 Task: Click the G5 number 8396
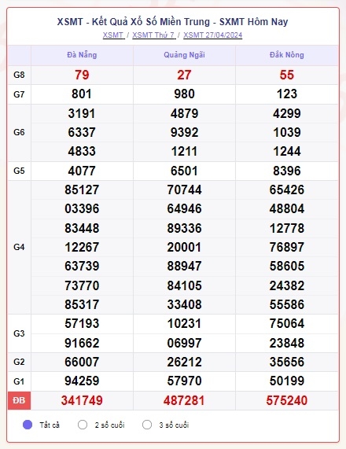point(287,171)
